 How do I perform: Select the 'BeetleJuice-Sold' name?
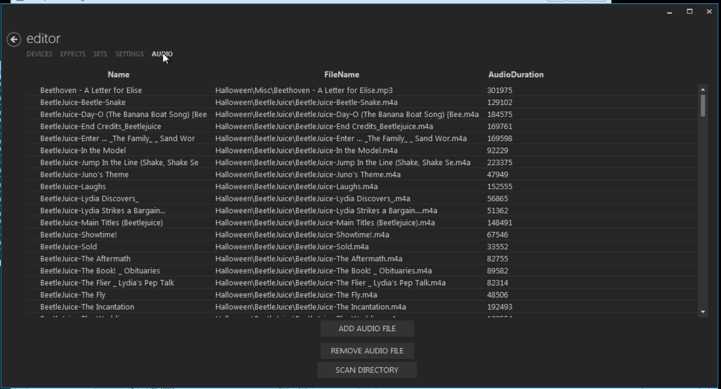pyautogui.click(x=69, y=247)
